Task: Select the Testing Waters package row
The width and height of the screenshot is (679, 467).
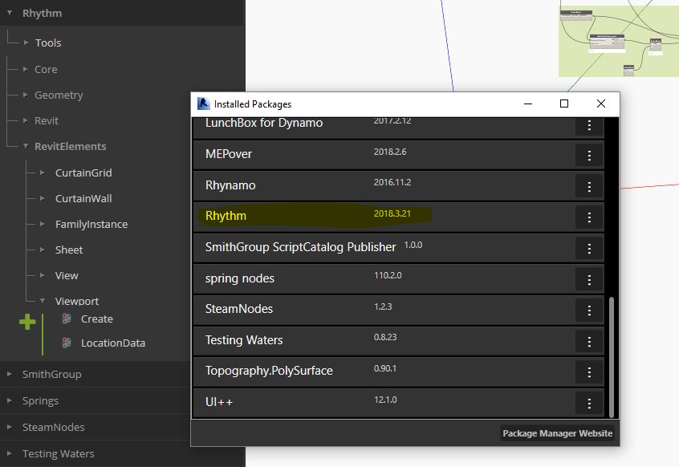Action: [x=398, y=342]
